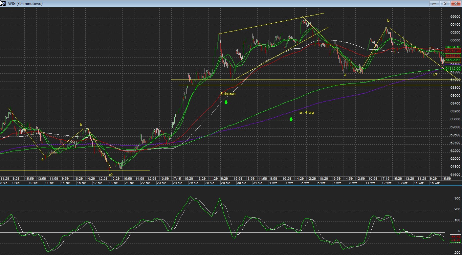Click the 63600 price axis label
The width and height of the screenshot is (462, 255).
pyautogui.click(x=455, y=96)
